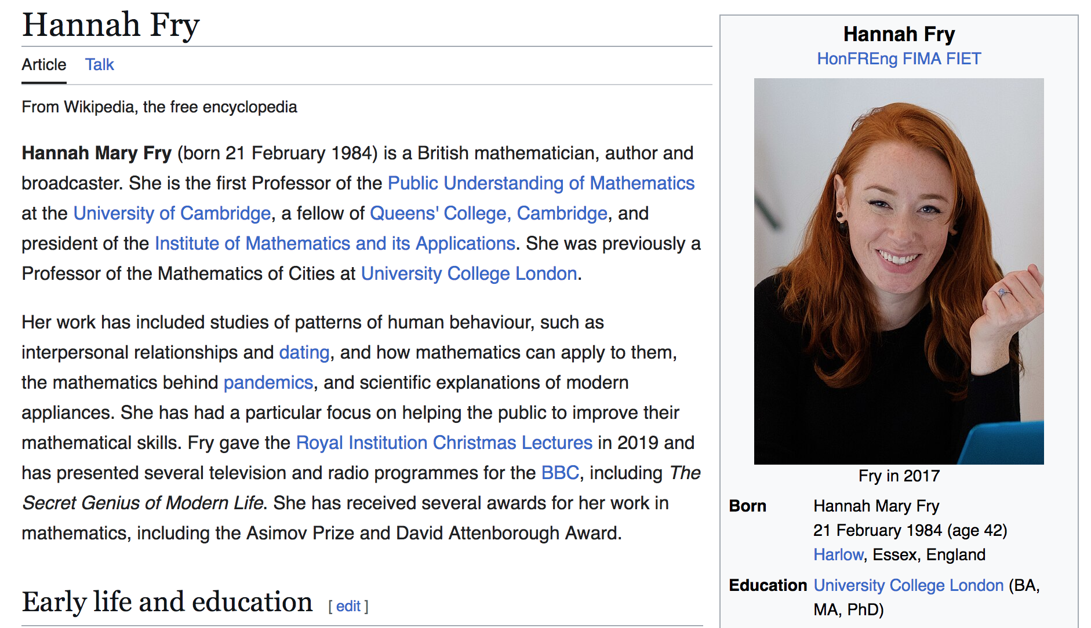1091x628 pixels.
Task: Click the BBC link
Action: point(560,473)
